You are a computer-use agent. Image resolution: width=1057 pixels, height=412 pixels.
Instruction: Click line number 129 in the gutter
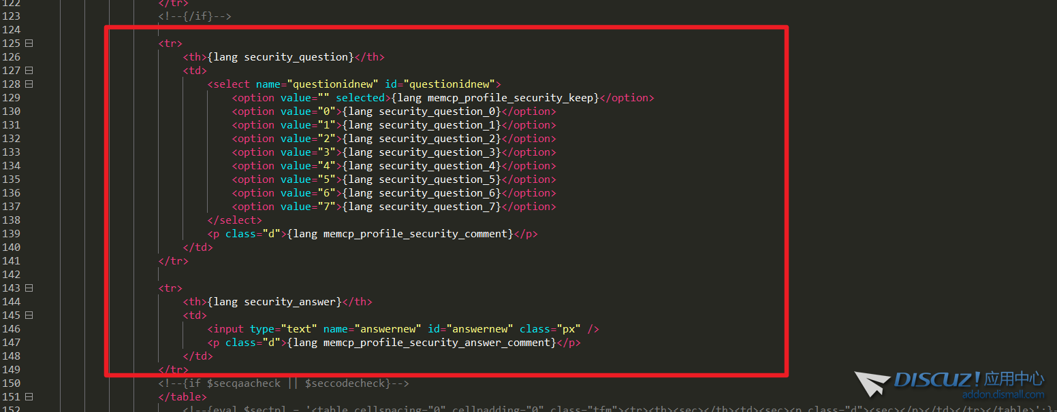(x=12, y=98)
